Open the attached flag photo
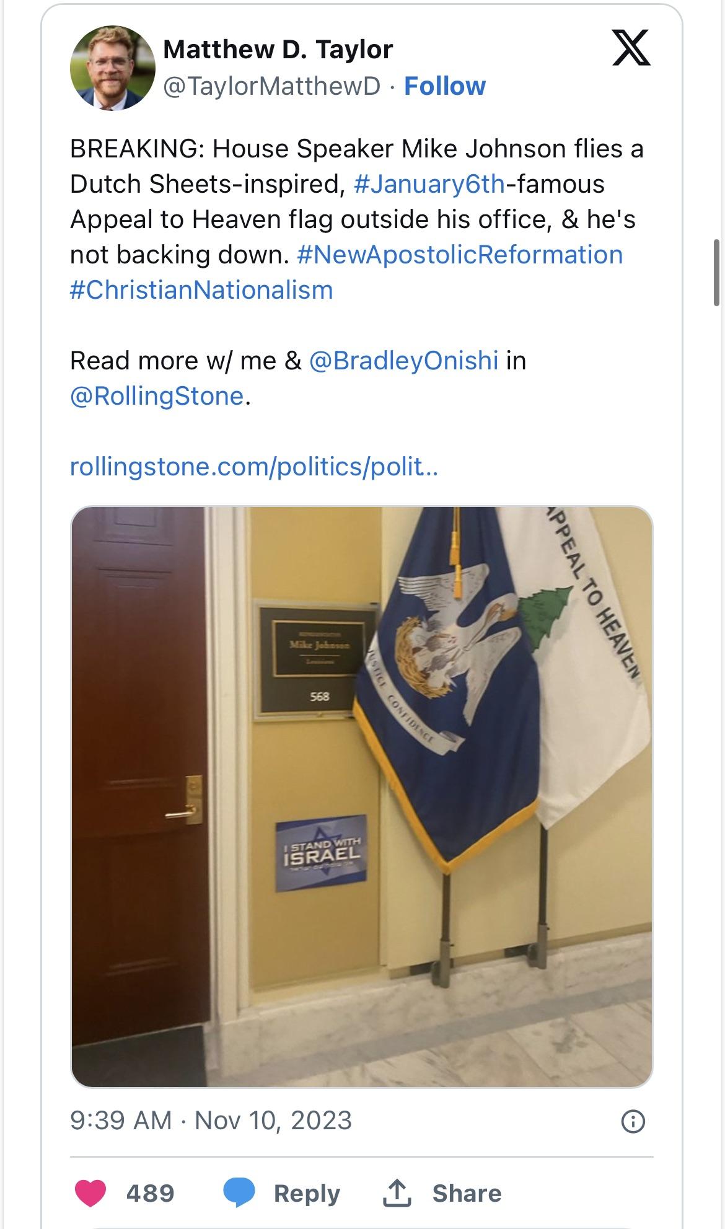 (362, 796)
